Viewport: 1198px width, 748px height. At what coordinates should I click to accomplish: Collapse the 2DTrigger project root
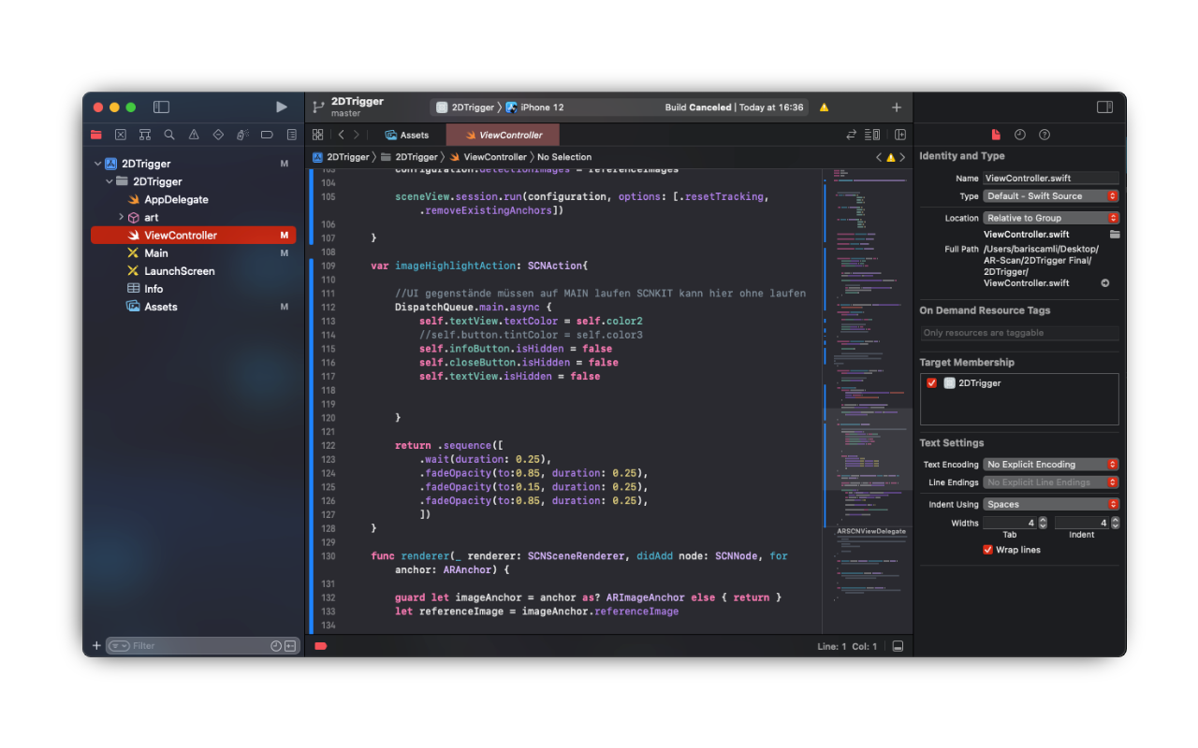(97, 164)
